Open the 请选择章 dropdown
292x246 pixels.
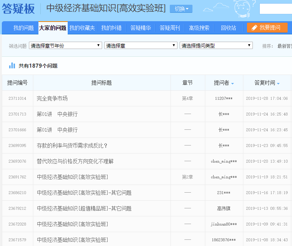click(x=141, y=45)
